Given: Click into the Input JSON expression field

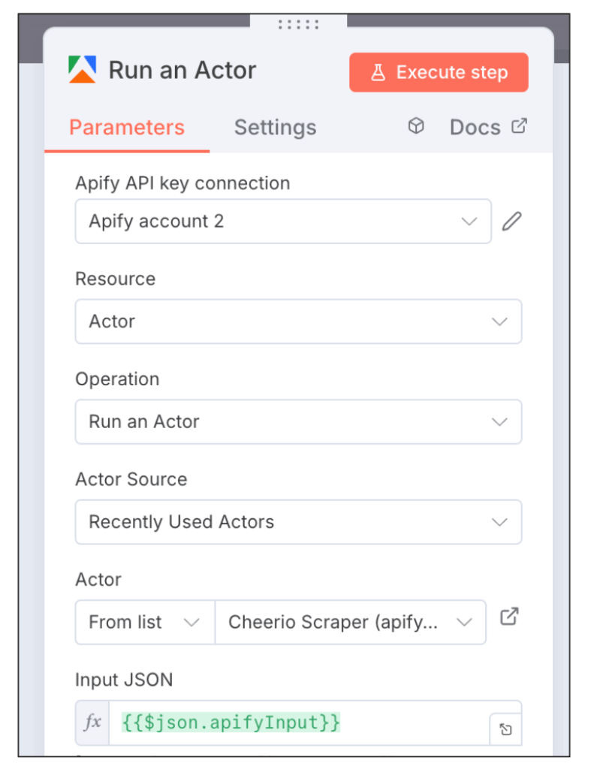Looking at the screenshot, I should click(300, 722).
